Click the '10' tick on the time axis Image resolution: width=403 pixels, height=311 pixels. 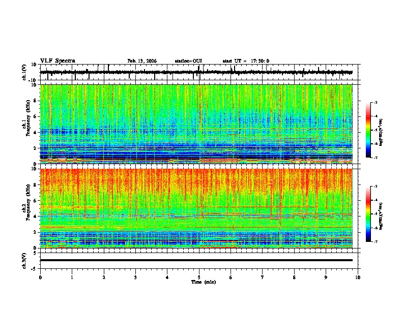(358, 277)
